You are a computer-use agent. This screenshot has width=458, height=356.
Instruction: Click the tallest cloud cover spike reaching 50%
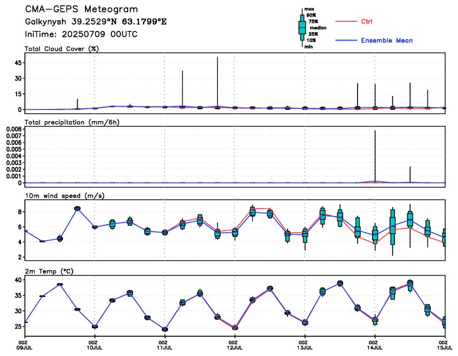coord(218,82)
